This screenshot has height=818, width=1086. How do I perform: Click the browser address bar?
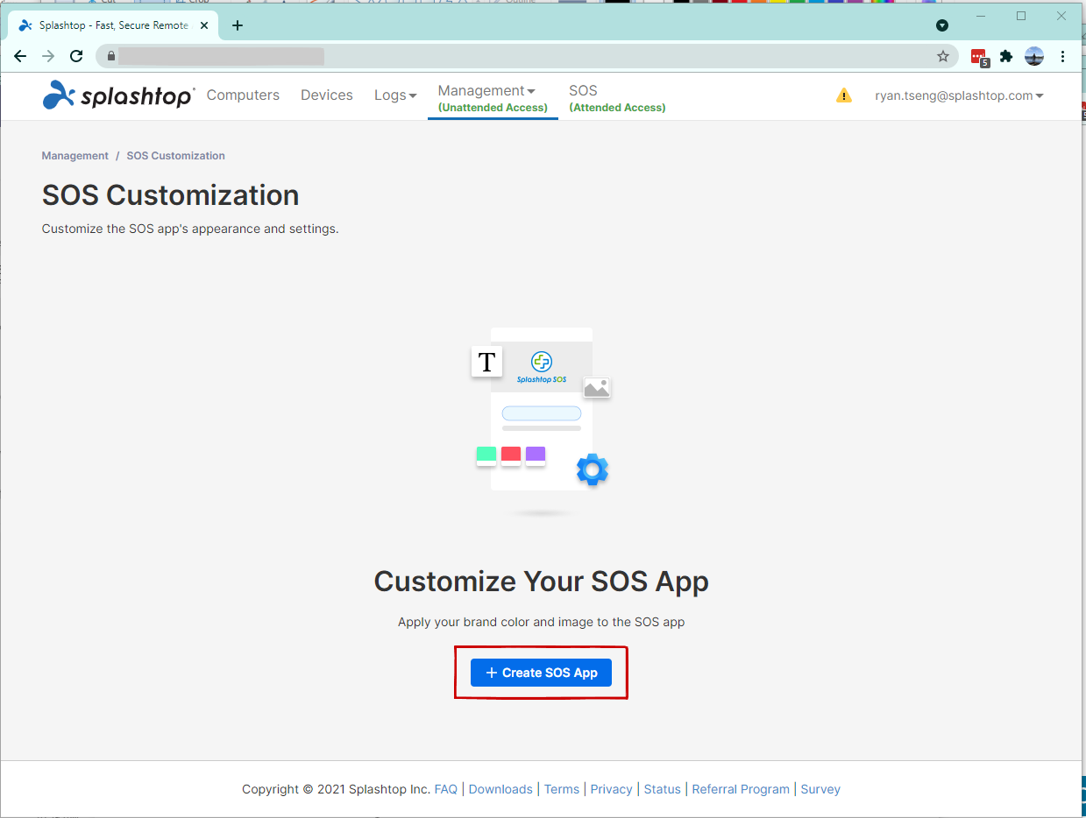coord(526,56)
